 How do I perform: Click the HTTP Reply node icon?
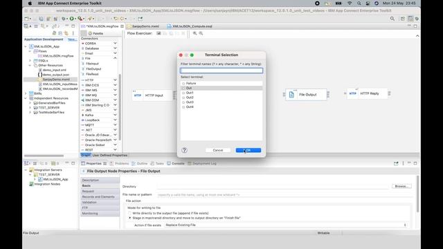(353, 93)
